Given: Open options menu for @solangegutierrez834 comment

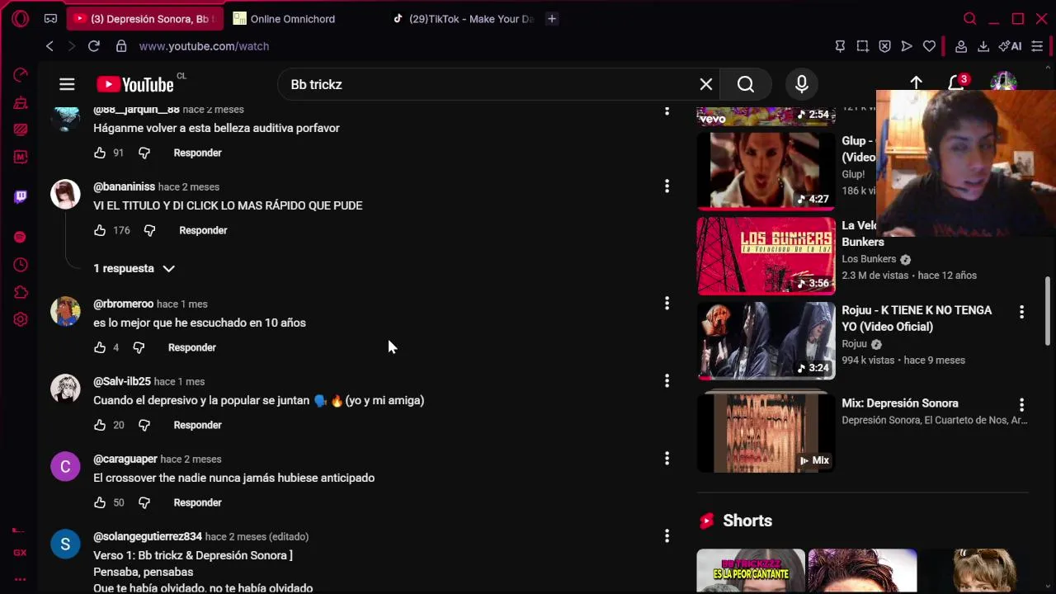Looking at the screenshot, I should click(667, 536).
